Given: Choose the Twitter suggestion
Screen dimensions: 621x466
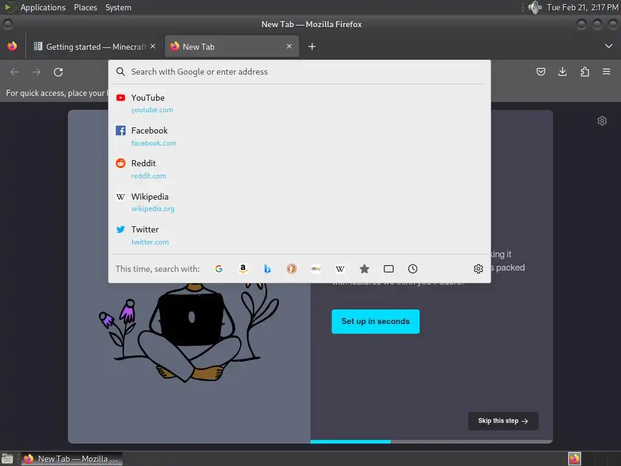Looking at the screenshot, I should (300, 235).
